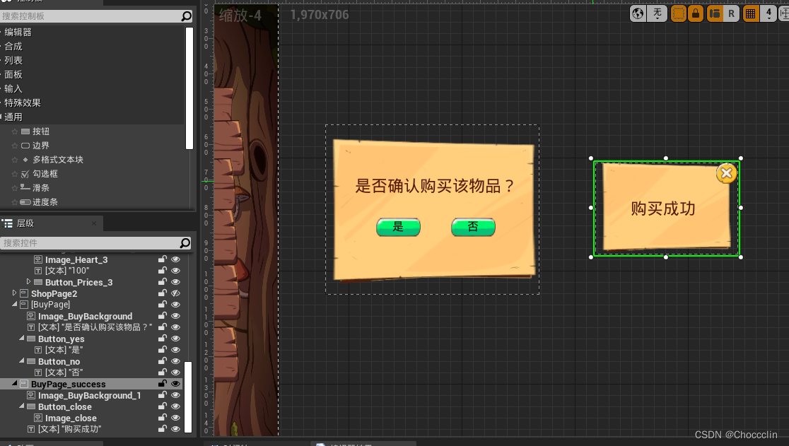Image resolution: width=789 pixels, height=446 pixels.
Task: Star the 滑条 palette entry
Action: coord(15,187)
